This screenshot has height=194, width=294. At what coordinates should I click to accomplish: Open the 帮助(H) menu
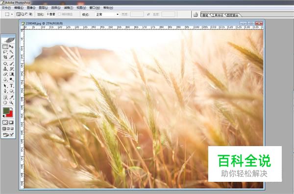[x=108, y=8]
